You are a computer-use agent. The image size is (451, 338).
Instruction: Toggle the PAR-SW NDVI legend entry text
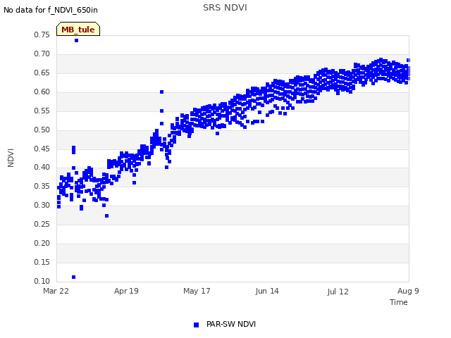coord(231,324)
